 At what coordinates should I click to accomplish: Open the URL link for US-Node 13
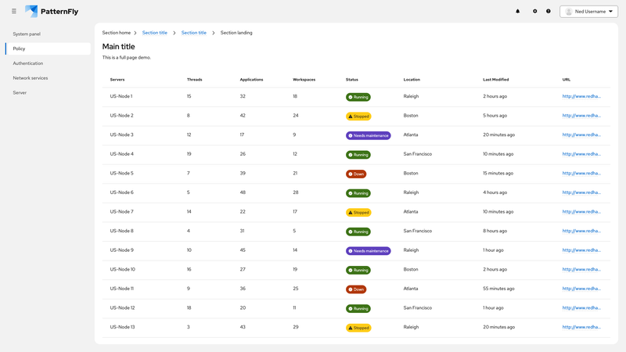tap(581, 327)
